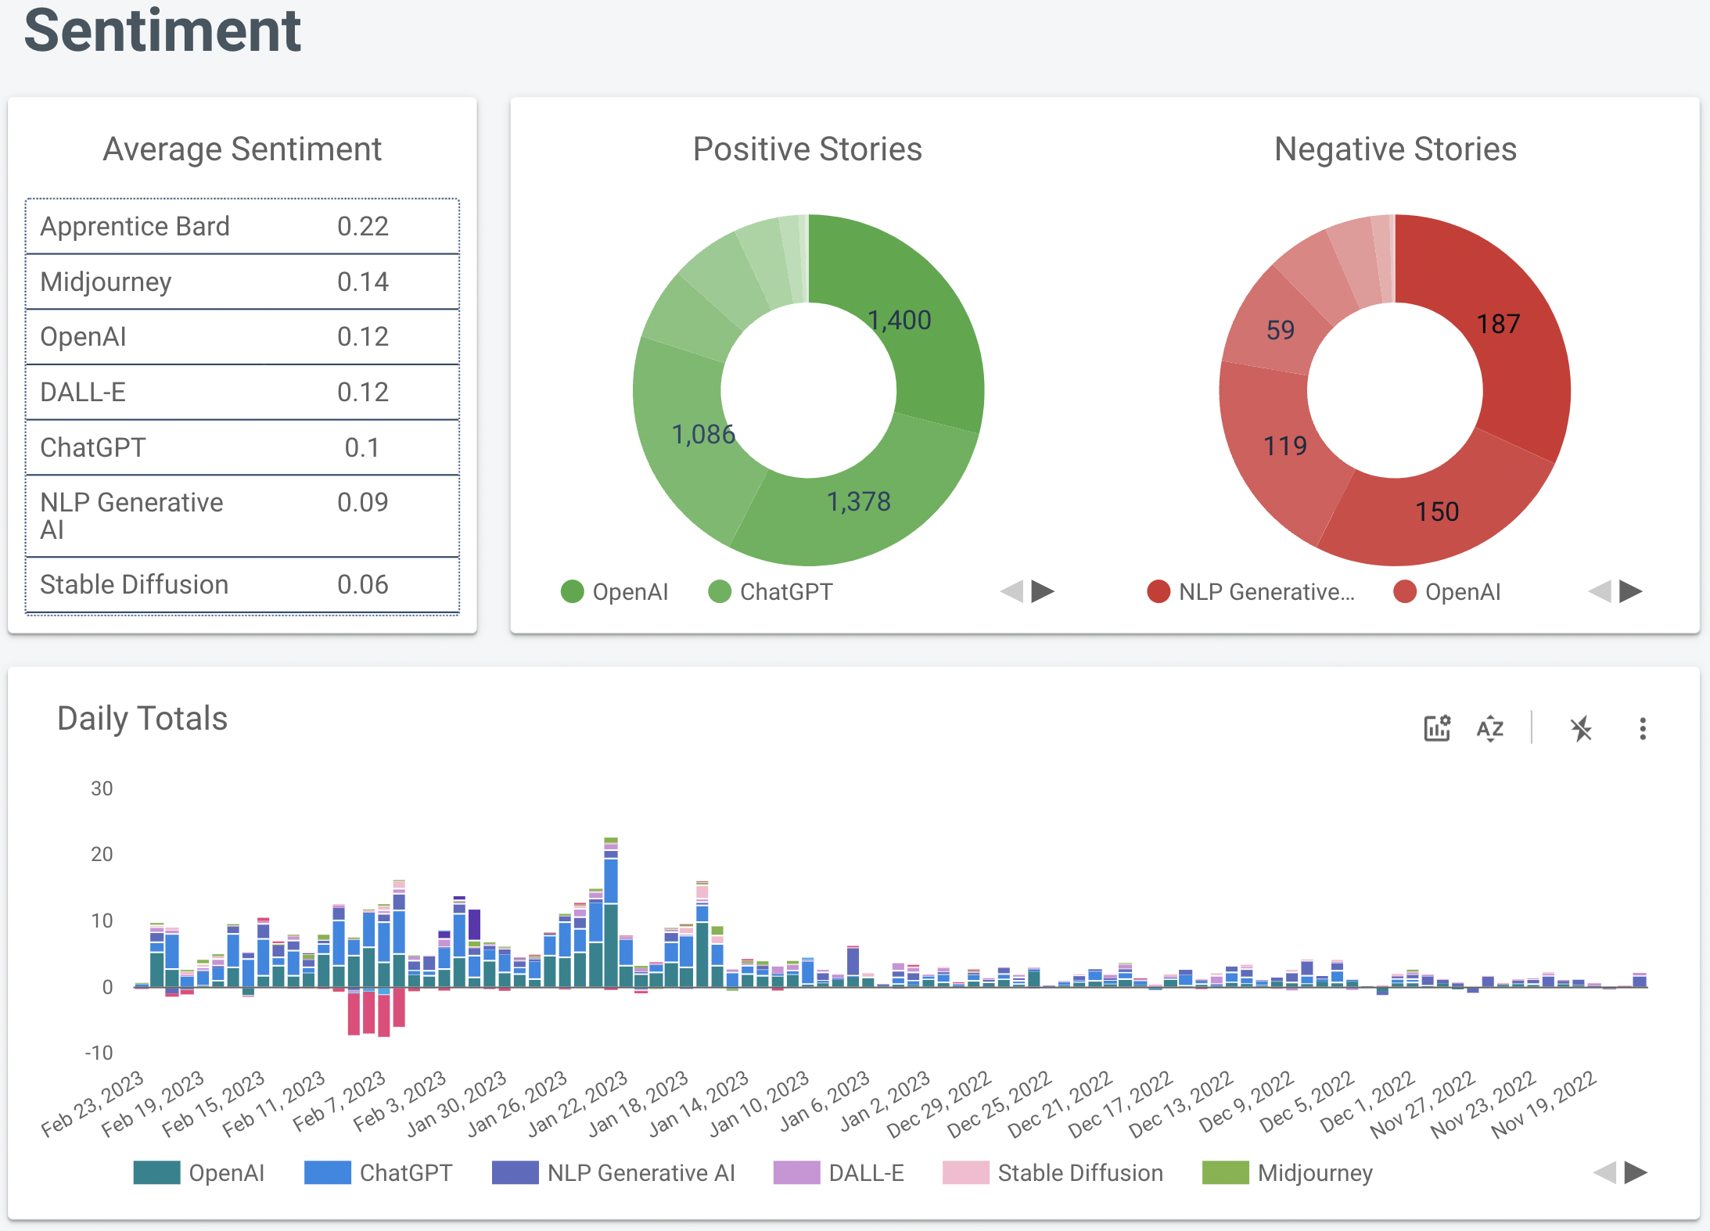Click the Nov 19, 2022 axis label
The height and width of the screenshot is (1231, 1710).
(1543, 1104)
